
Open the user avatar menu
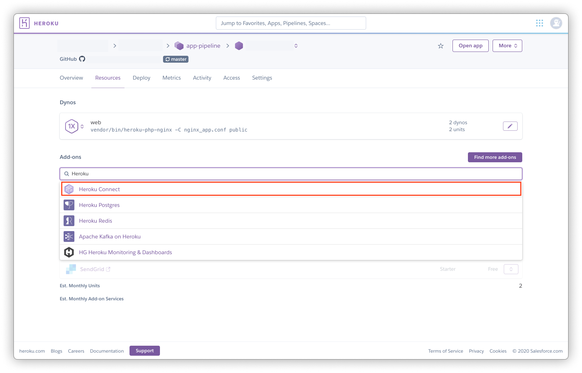click(x=556, y=23)
